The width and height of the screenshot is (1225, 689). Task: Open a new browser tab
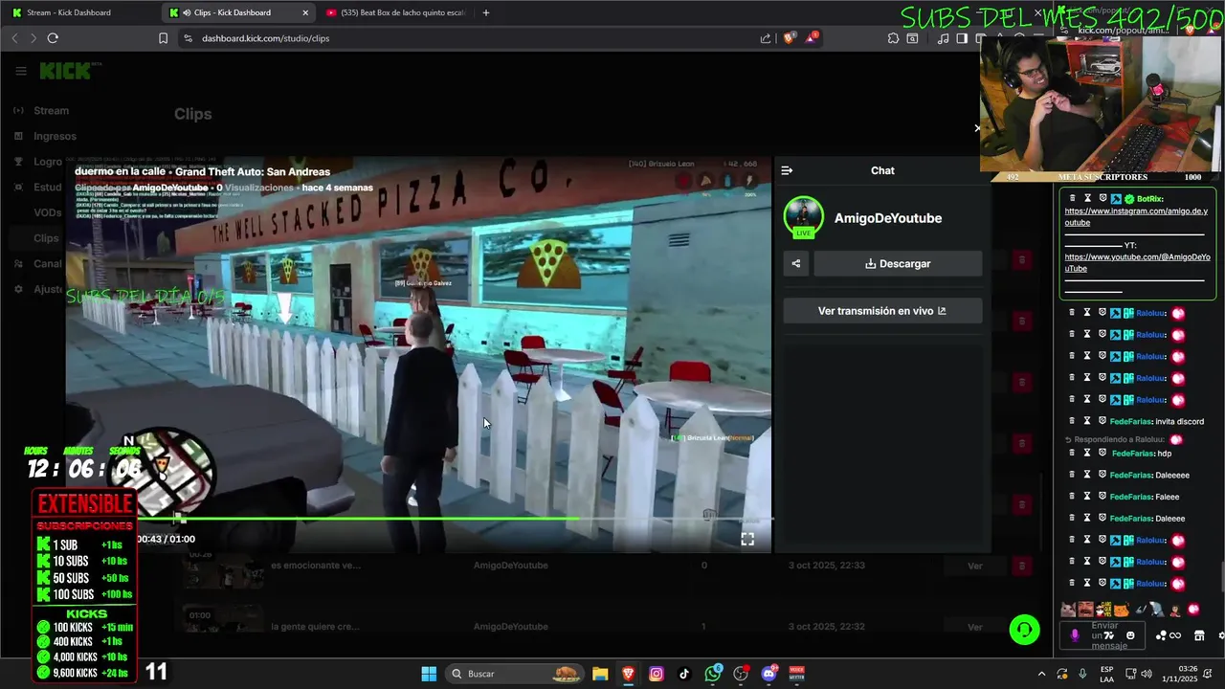[486, 12]
